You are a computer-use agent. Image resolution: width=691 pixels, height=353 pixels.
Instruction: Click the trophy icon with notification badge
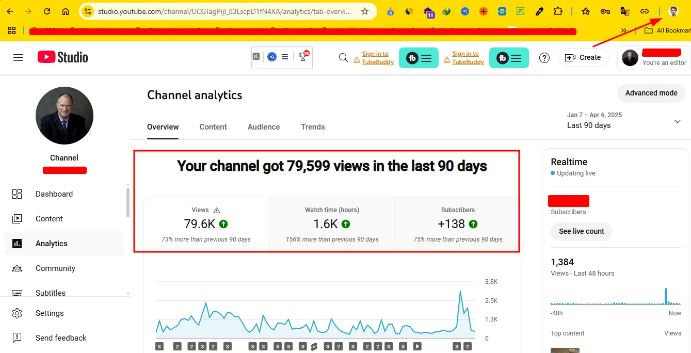[x=303, y=57]
